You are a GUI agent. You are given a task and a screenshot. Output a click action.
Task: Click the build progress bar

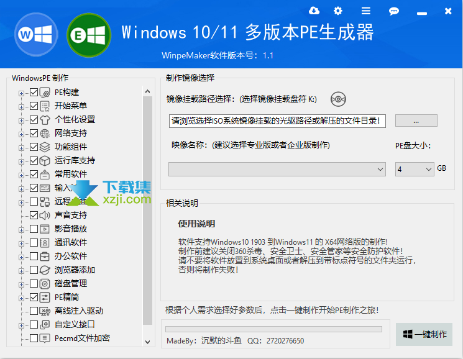pos(273,329)
